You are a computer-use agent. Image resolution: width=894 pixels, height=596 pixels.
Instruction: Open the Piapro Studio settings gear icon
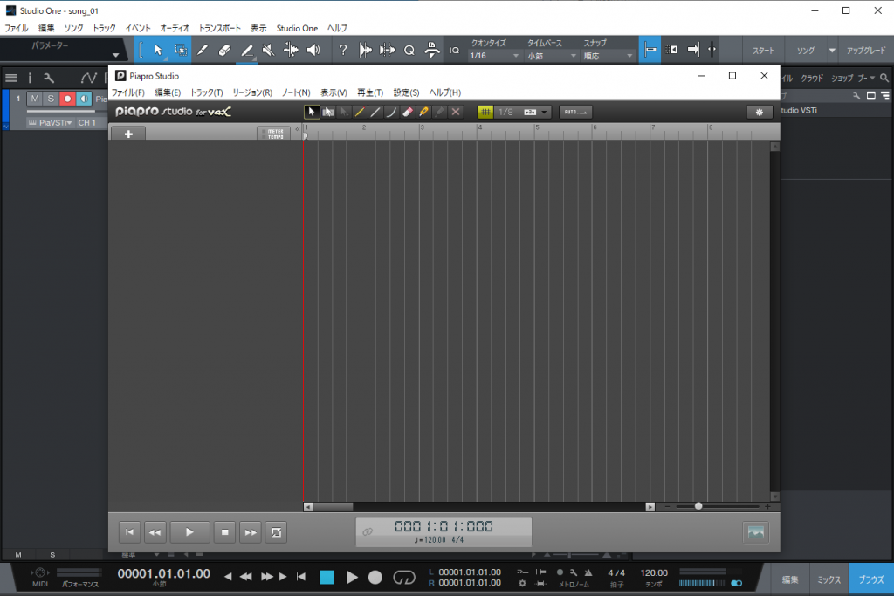760,112
